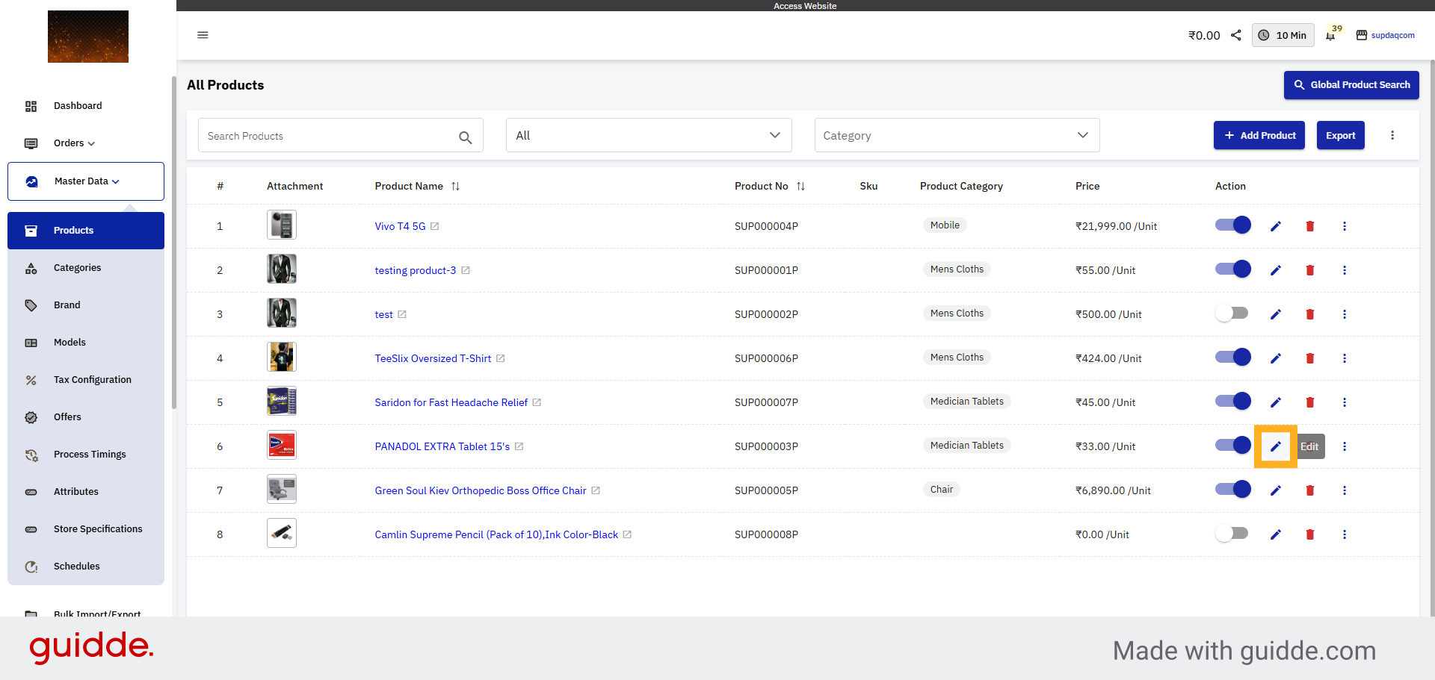The width and height of the screenshot is (1435, 680).
Task: Click the Search Products input field
Action: pos(329,136)
